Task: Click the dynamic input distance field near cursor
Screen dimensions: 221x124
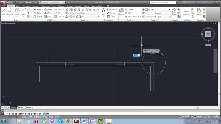Action: pyautogui.click(x=136, y=55)
